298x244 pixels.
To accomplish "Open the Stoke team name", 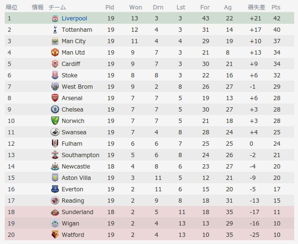I will click(69, 75).
